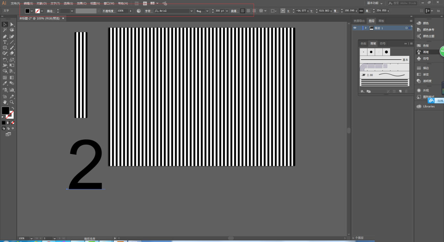
Task: Select the Rotate tool
Action: (5, 60)
